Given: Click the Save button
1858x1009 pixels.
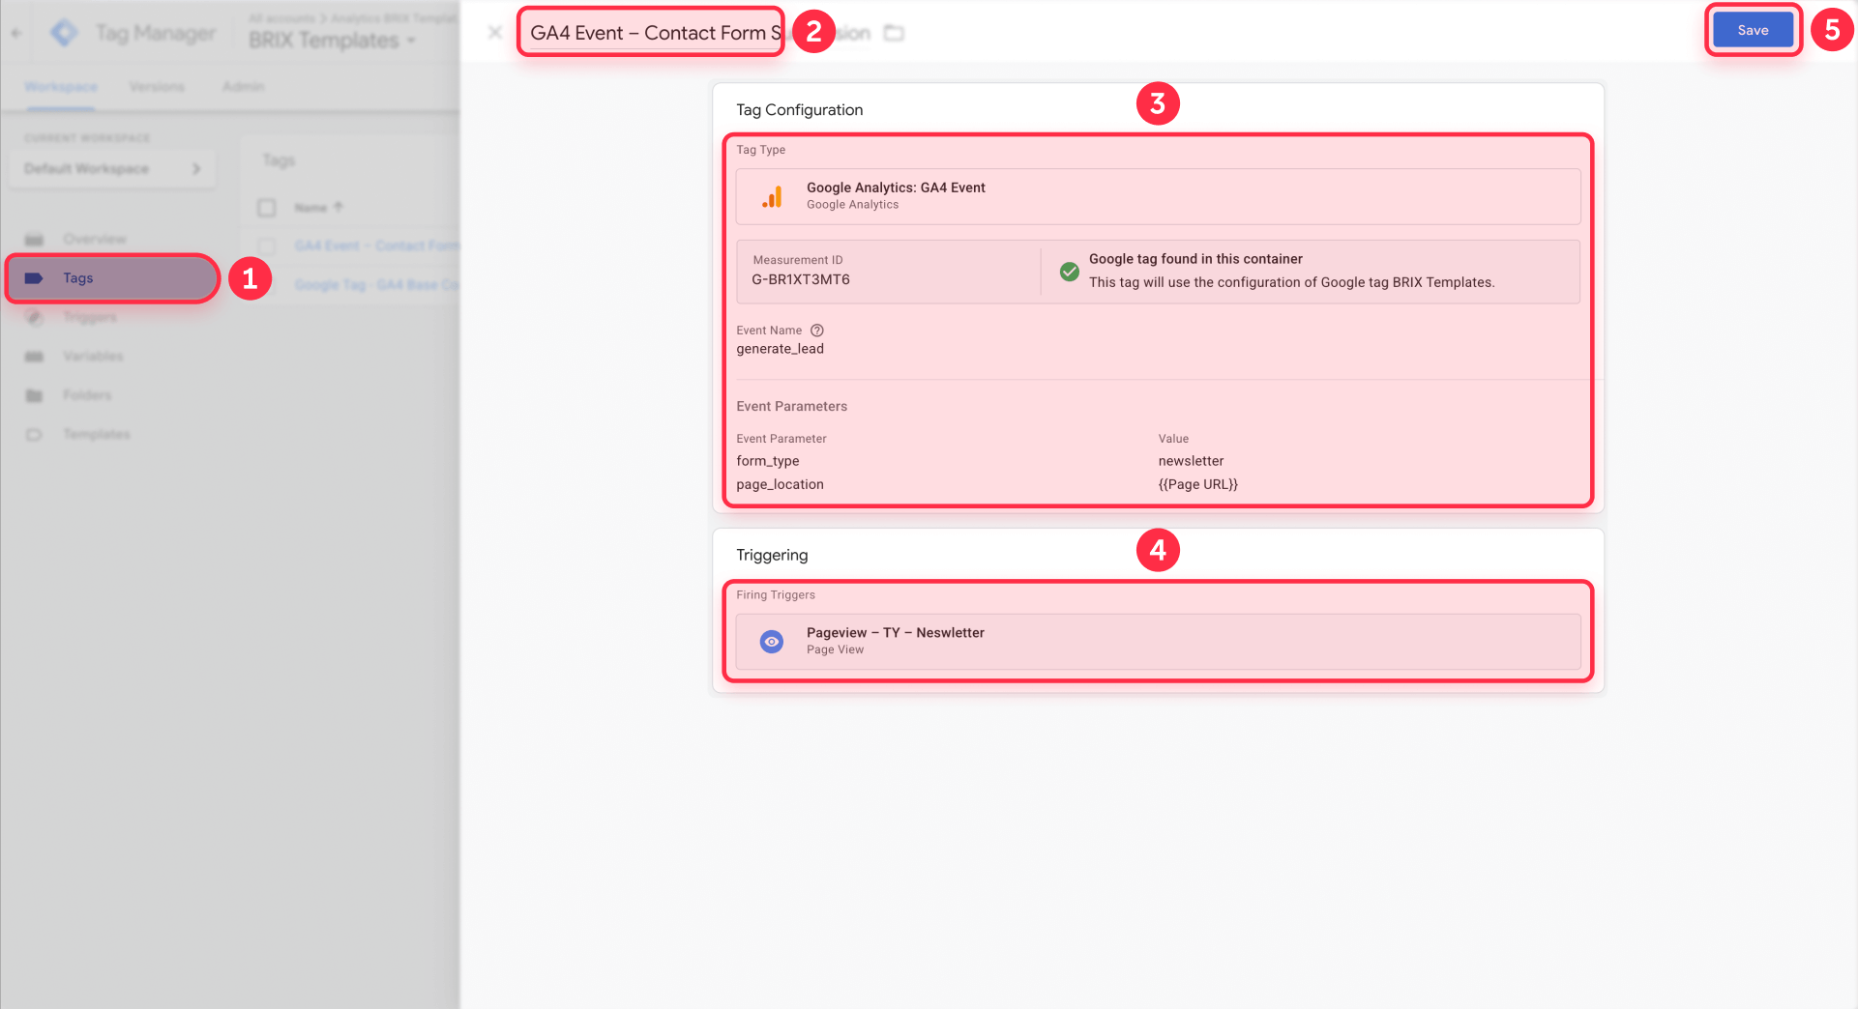Looking at the screenshot, I should click(1753, 31).
